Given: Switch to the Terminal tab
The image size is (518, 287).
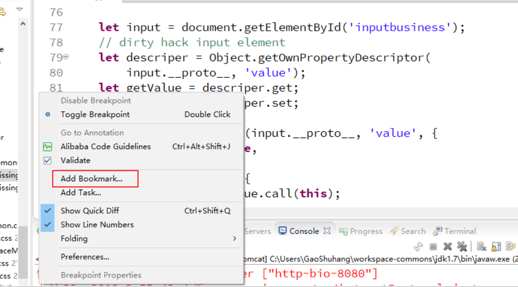Looking at the screenshot, I should pos(460,231).
